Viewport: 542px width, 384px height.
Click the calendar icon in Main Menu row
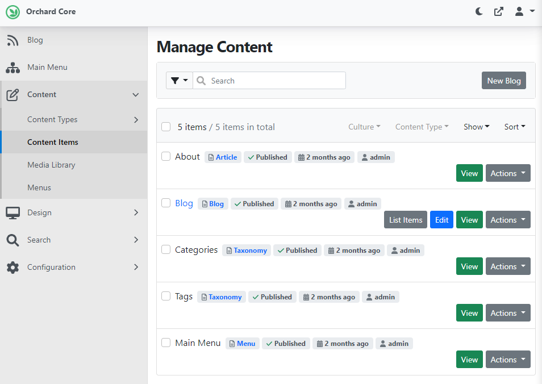point(320,344)
